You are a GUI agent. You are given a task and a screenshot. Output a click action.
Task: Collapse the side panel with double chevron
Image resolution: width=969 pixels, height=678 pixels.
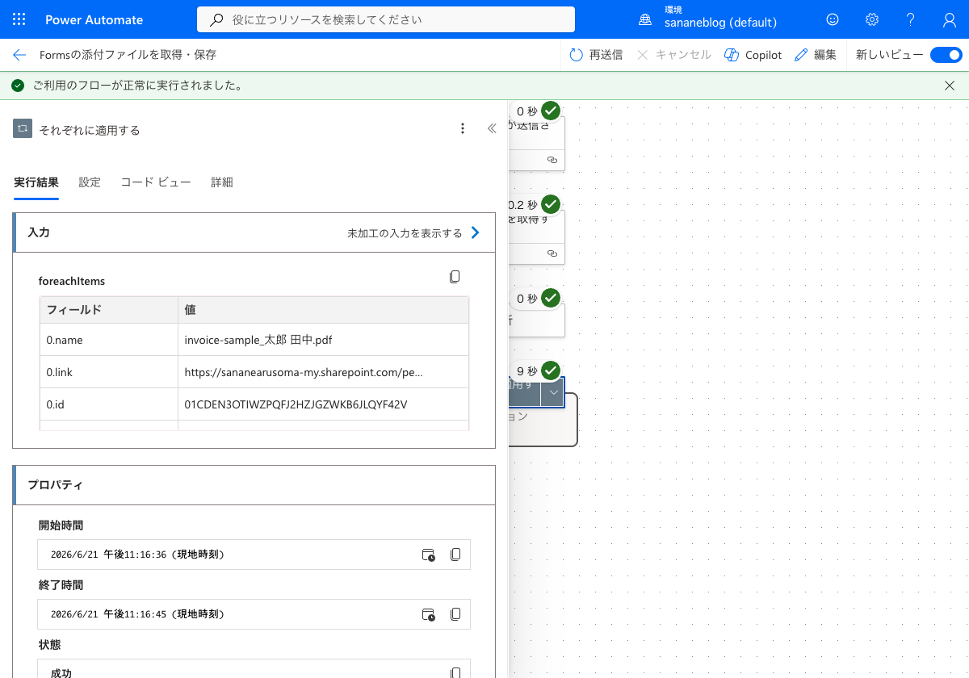492,128
